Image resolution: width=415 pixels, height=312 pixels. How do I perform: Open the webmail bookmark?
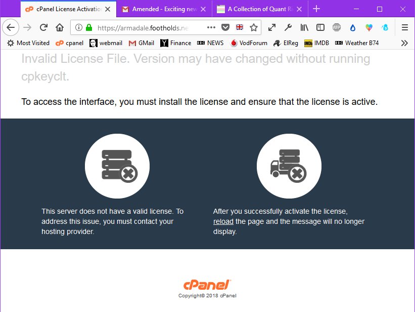coord(106,43)
